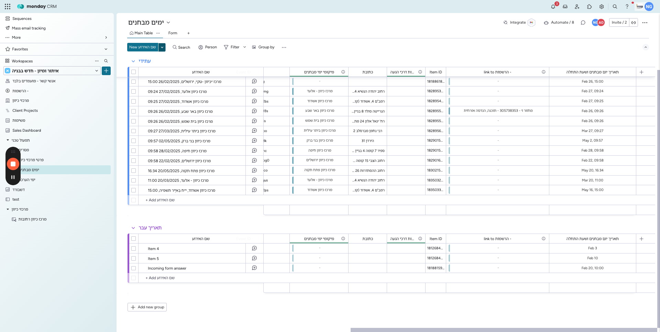660x332 pixels.
Task: Switch to the Form tab
Action: tap(173, 33)
